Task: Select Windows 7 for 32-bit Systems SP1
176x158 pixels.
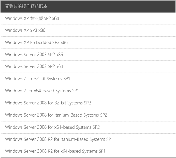Action: (x=88, y=79)
